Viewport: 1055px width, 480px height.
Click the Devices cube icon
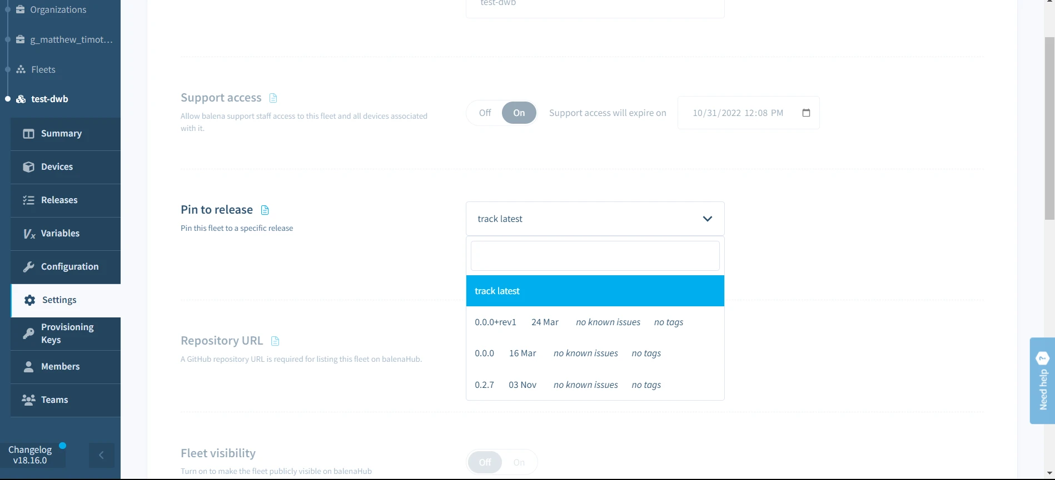point(28,167)
